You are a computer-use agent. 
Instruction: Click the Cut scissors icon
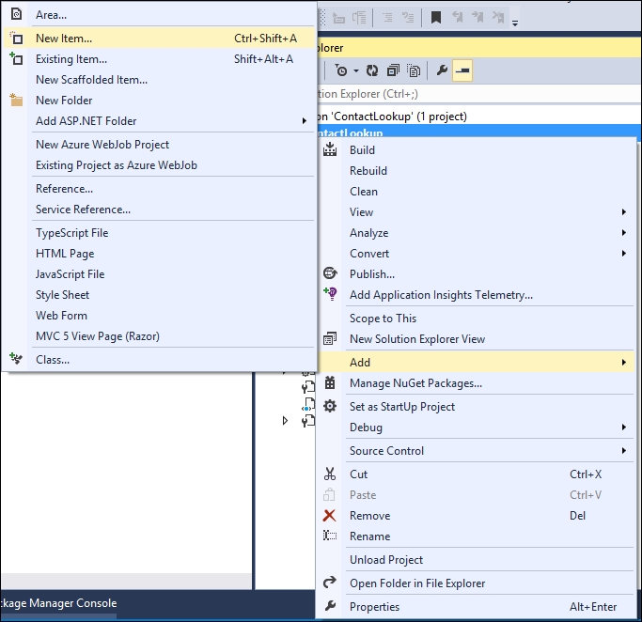[330, 474]
